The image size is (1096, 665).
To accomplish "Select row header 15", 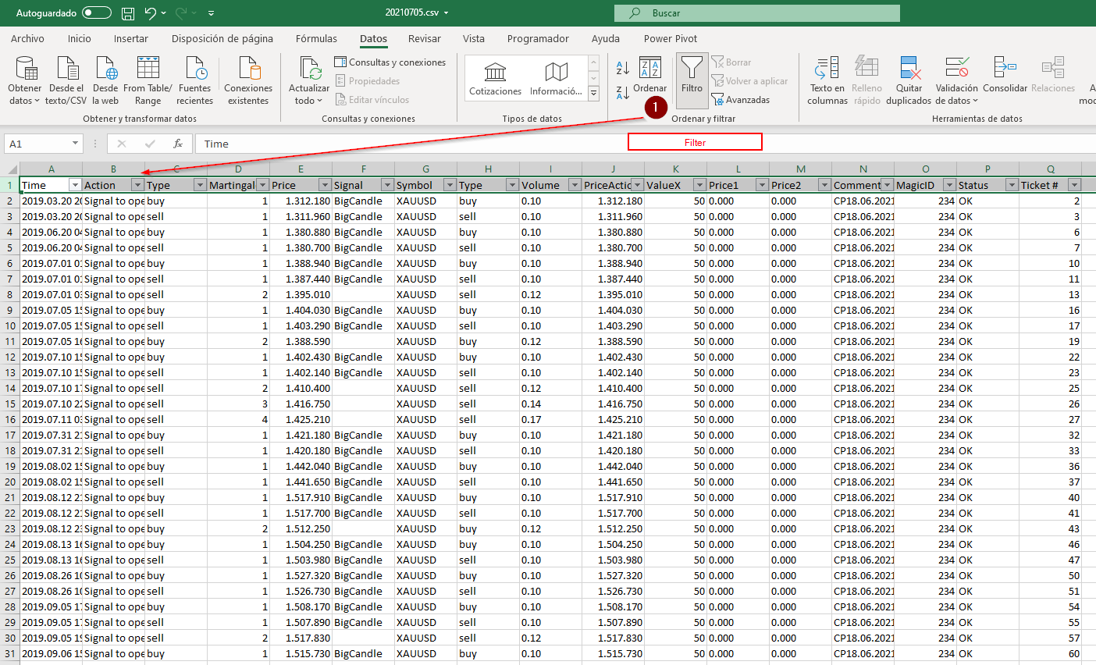I will pyautogui.click(x=10, y=404).
